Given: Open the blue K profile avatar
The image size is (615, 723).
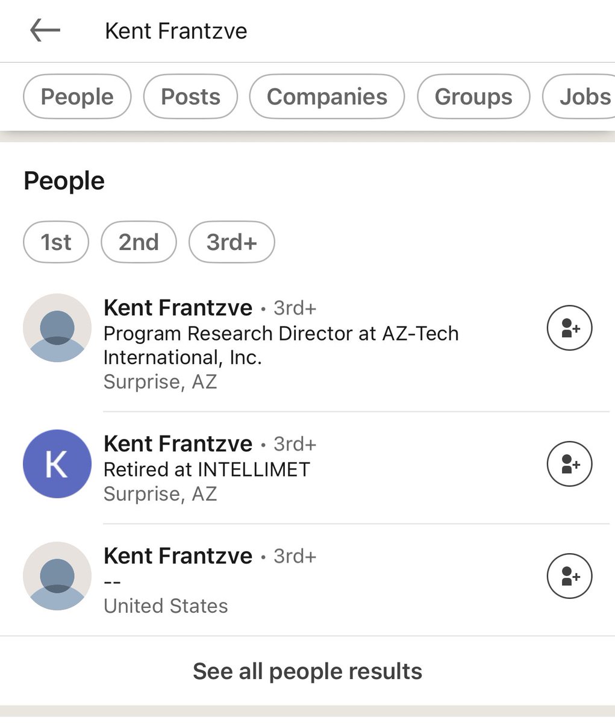Looking at the screenshot, I should (x=57, y=464).
